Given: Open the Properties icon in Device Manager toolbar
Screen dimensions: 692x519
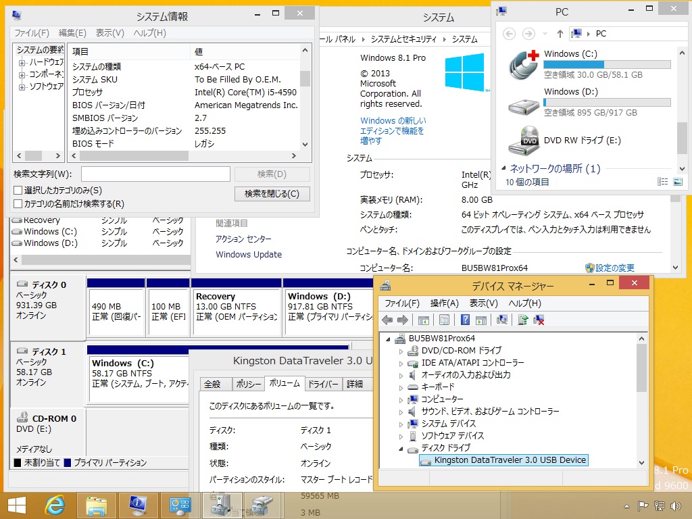Looking at the screenshot, I should pos(444,320).
